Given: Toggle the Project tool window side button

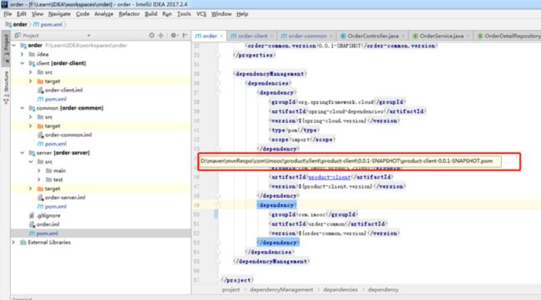Looking at the screenshot, I should coord(6,47).
